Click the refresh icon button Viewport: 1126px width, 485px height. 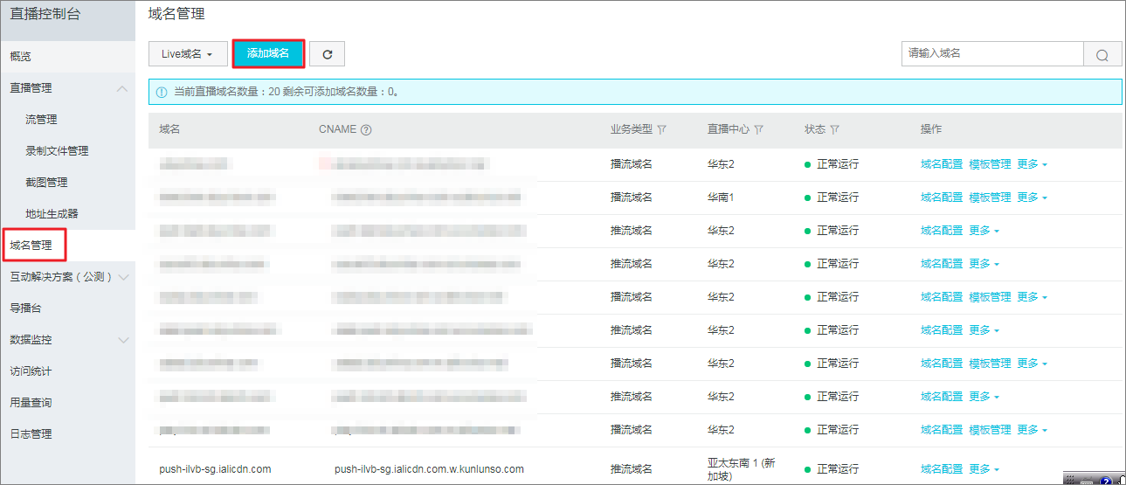click(328, 54)
